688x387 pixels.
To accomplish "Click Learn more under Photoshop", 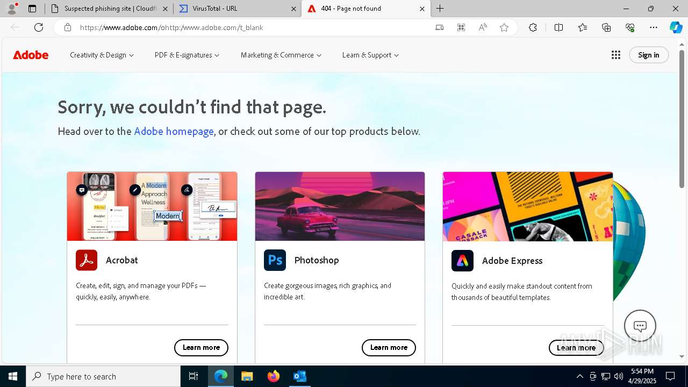I will (x=389, y=348).
